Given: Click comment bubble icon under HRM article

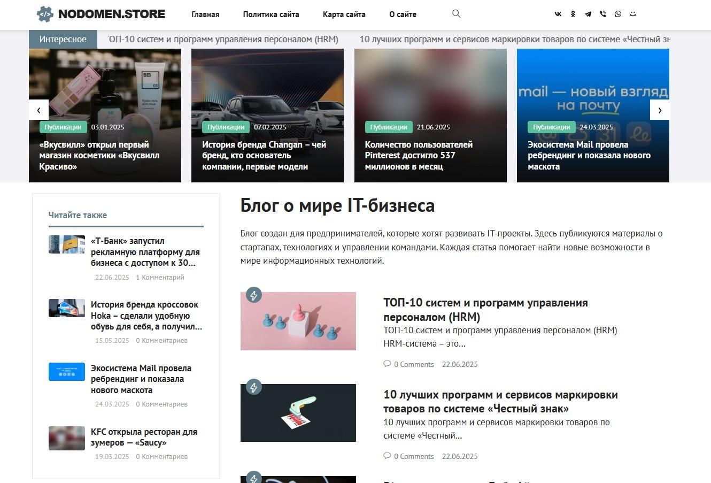Looking at the screenshot, I should coord(387,364).
